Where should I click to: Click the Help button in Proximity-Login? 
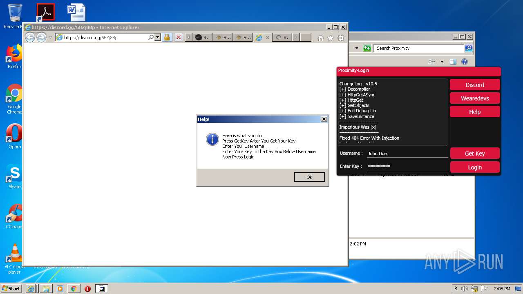coord(475,112)
